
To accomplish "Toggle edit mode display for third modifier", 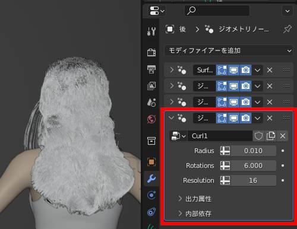I will coord(222,102).
